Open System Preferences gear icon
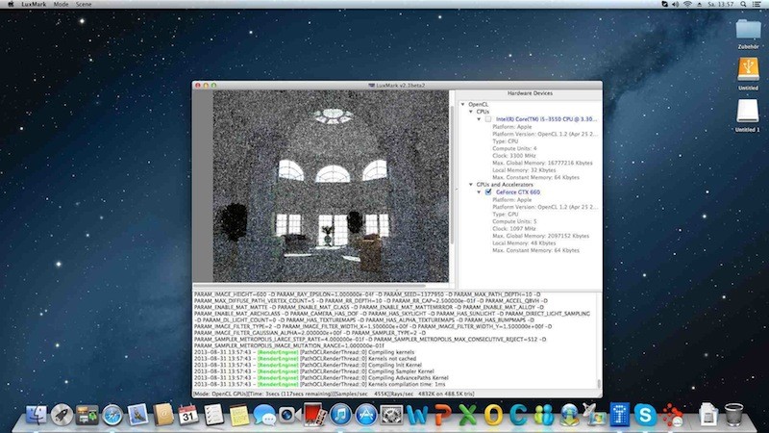769x433 pixels. point(391,415)
